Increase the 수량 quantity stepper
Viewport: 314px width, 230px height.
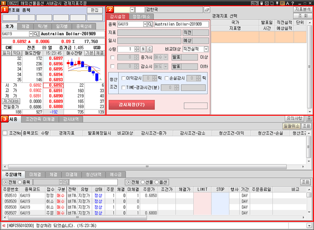point(137,48)
